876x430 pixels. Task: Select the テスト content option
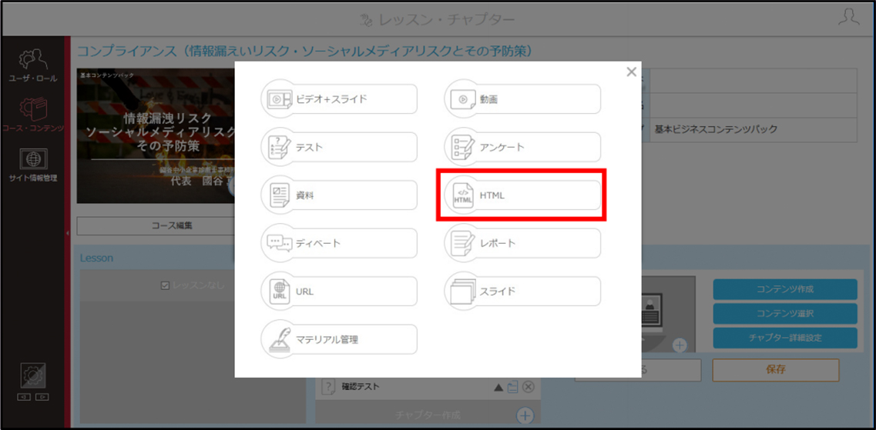[339, 147]
